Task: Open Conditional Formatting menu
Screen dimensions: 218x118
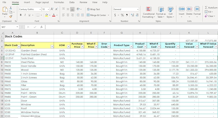Action: [149, 12]
